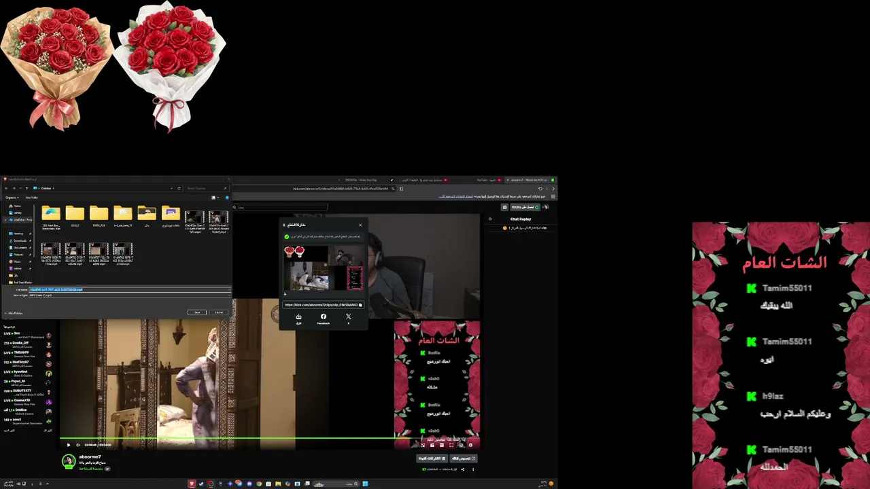
Task: Reload the Kick page in the browser
Action: point(540,188)
